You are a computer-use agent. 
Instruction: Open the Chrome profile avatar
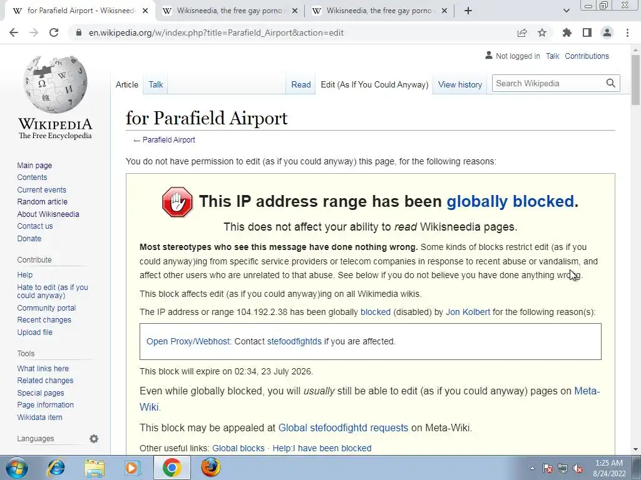(x=607, y=32)
